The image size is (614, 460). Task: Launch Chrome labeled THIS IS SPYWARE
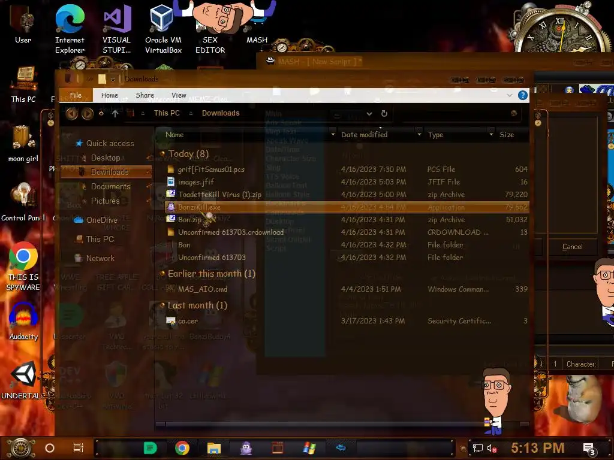tap(23, 267)
